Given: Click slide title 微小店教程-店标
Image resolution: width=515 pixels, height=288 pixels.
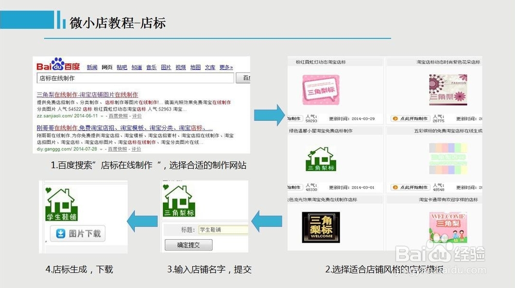Looking at the screenshot, I should click(117, 23).
